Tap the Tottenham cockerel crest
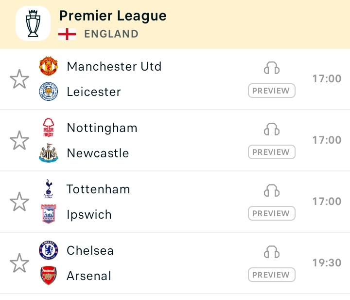The height and width of the screenshot is (300, 350). click(x=49, y=189)
